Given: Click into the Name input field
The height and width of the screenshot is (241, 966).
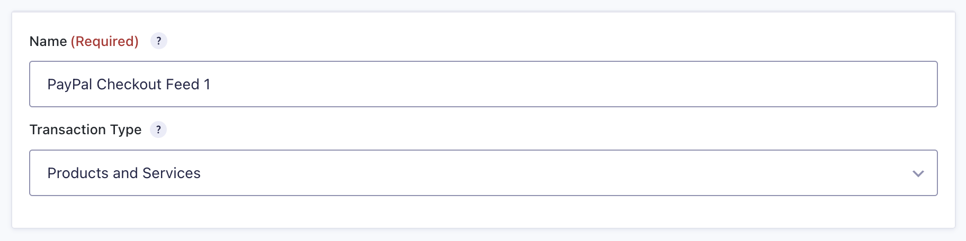Looking at the screenshot, I should click(483, 84).
